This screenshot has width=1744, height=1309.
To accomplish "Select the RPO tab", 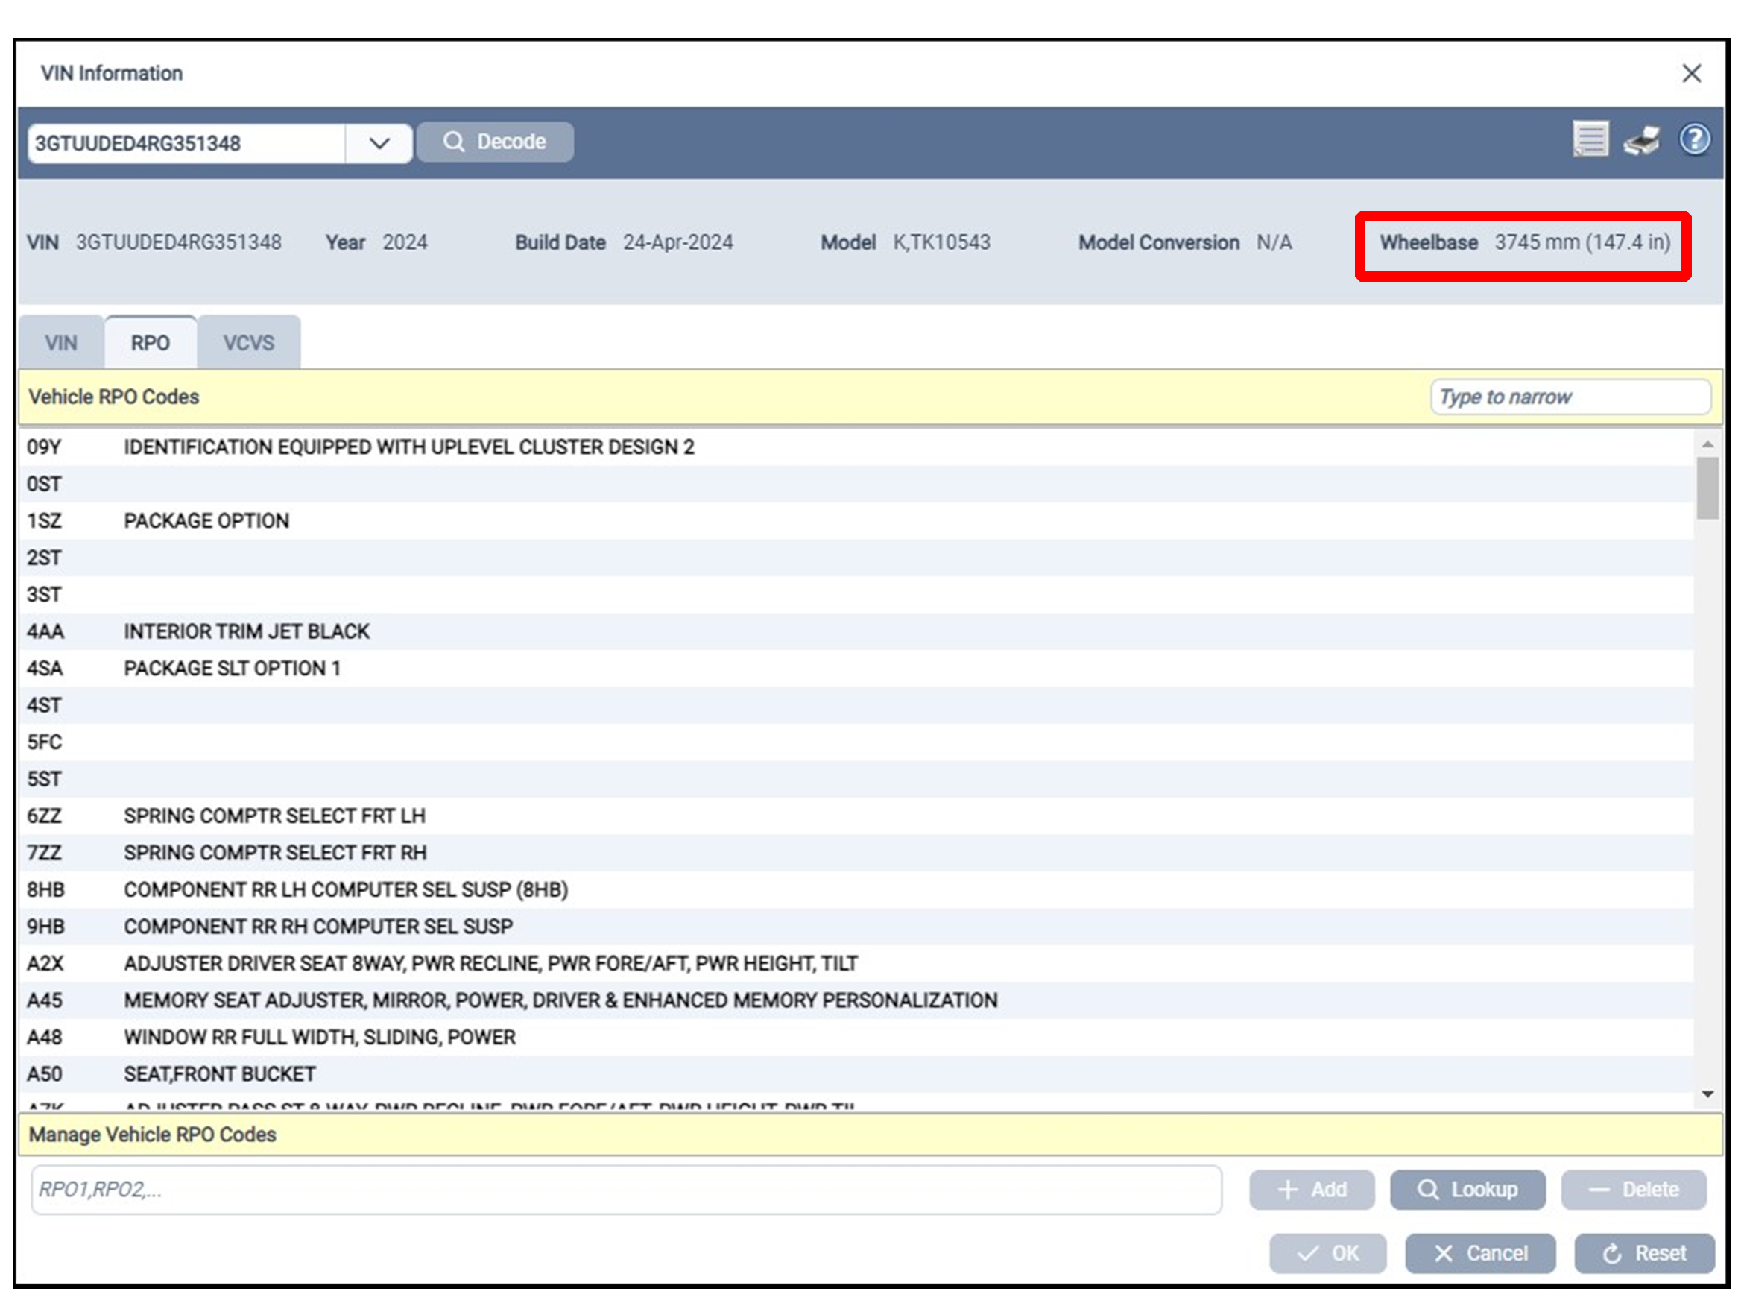I will click(x=150, y=343).
